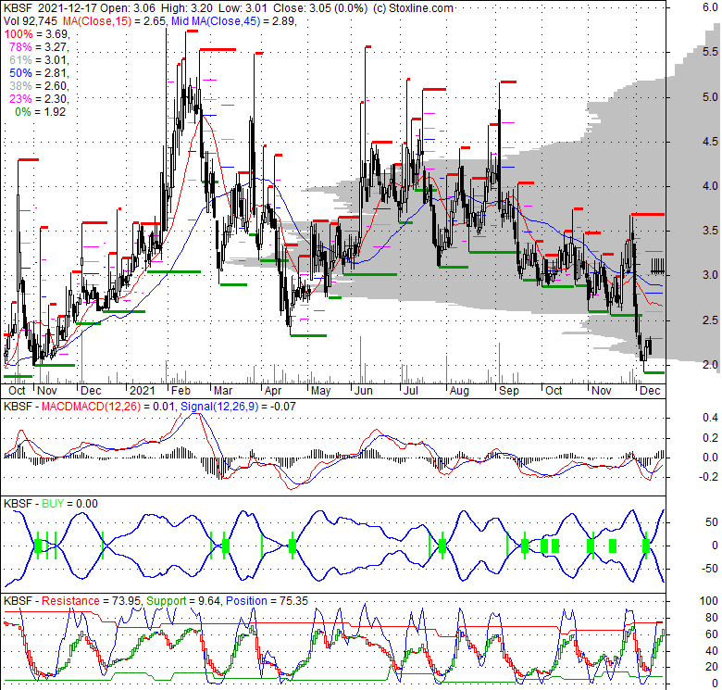Image resolution: width=722 pixels, height=690 pixels.
Task: Select the 78% = 3.27 Fibonacci level
Action: point(39,47)
